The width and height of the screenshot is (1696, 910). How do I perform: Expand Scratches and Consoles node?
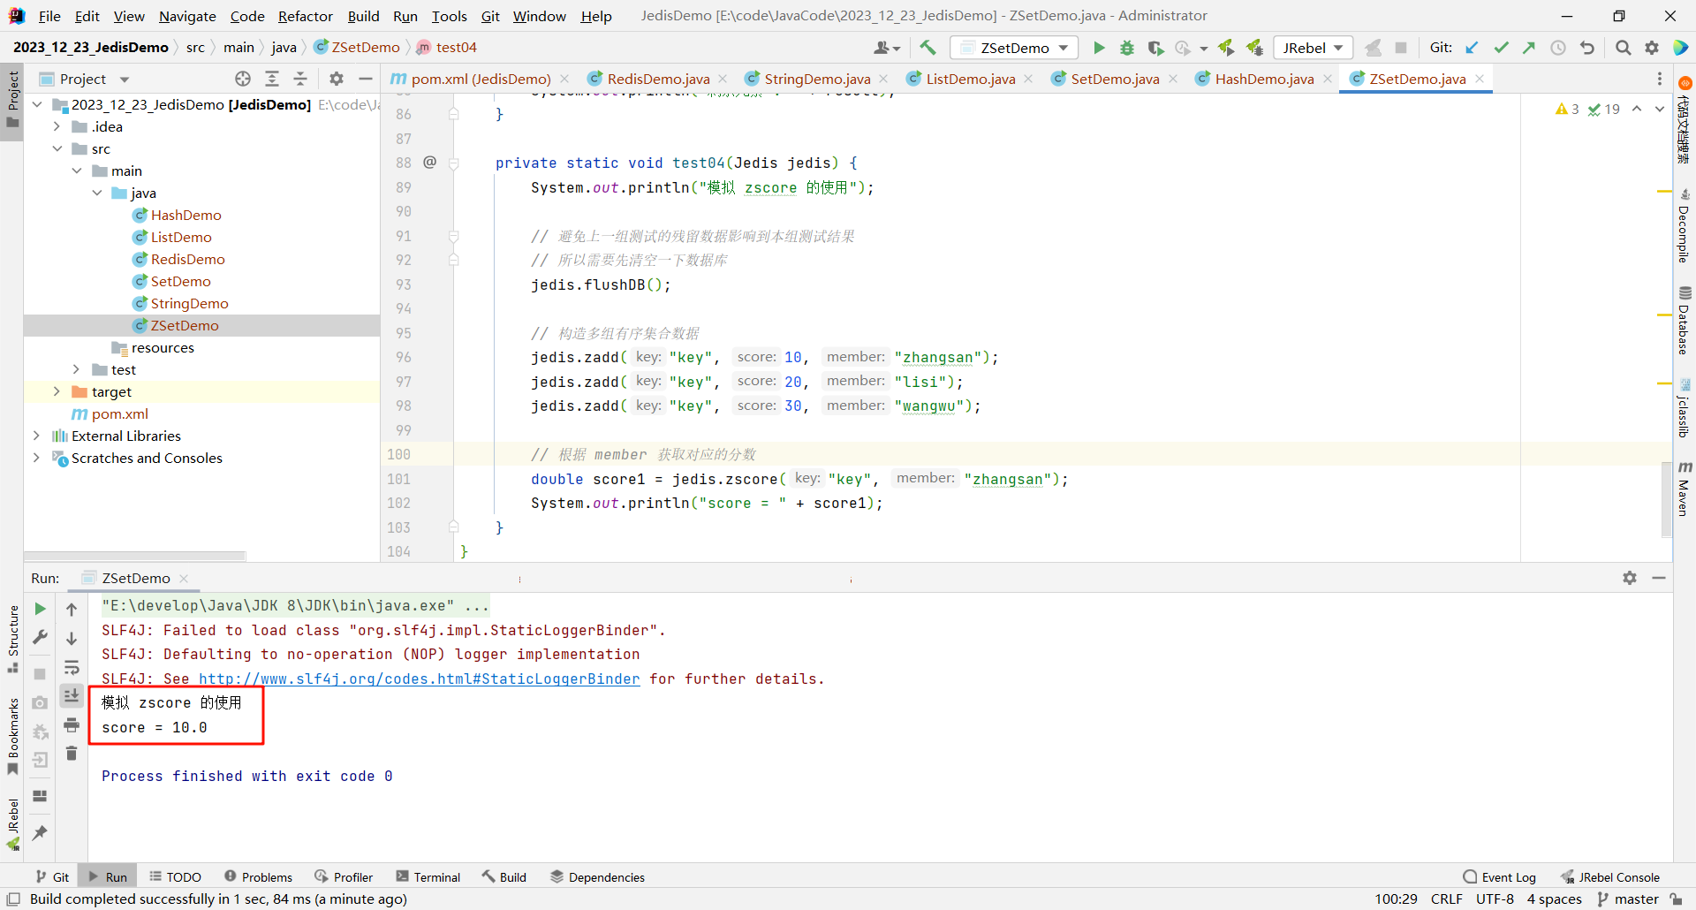tap(36, 458)
